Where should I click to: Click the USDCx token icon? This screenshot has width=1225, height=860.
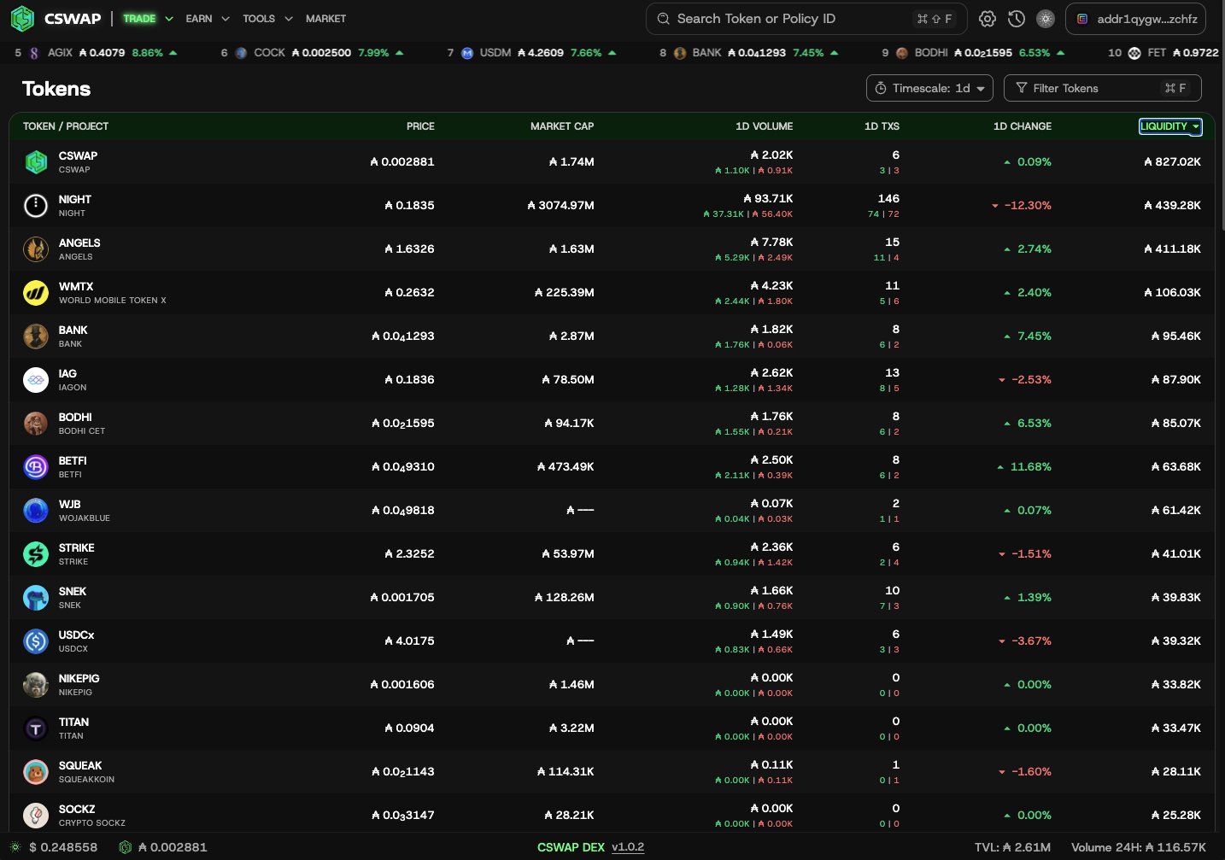36,641
